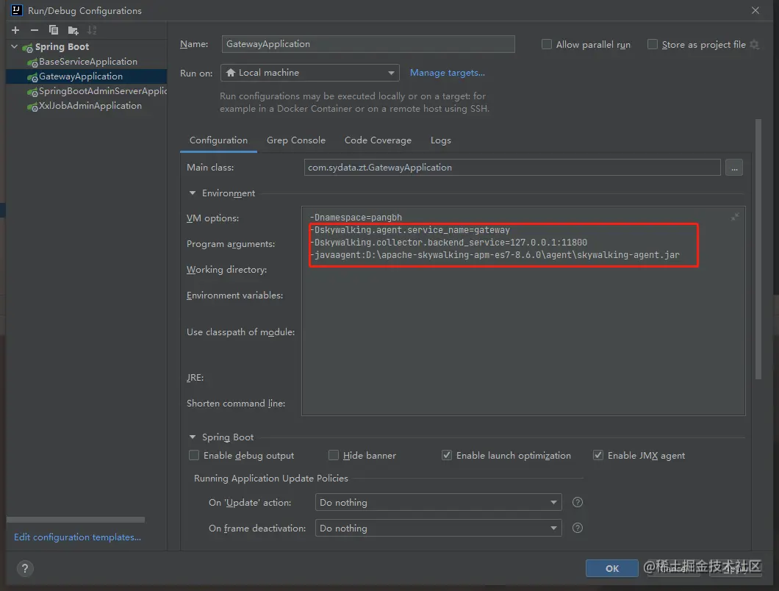Click the configuration tree horizontal scrollbar
Viewport: 779px width, 591px height.
point(76,520)
